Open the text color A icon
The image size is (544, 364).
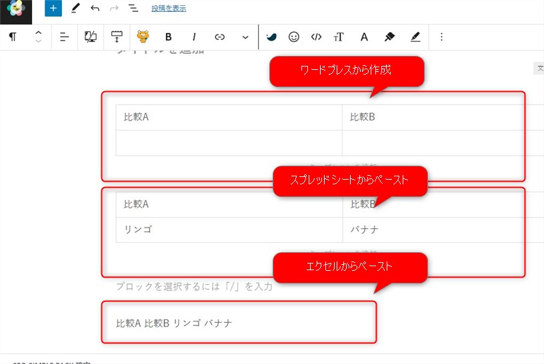click(364, 37)
